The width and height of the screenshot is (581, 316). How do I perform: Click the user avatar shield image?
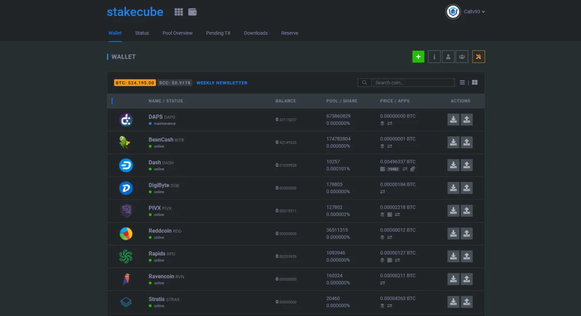453,12
